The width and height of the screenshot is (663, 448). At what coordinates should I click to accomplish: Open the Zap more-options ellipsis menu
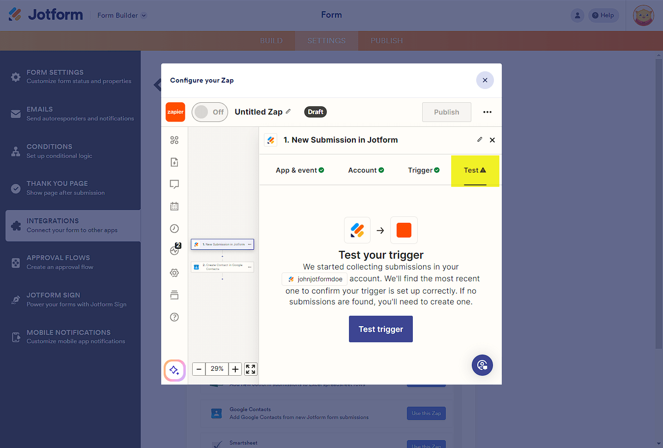click(x=487, y=112)
